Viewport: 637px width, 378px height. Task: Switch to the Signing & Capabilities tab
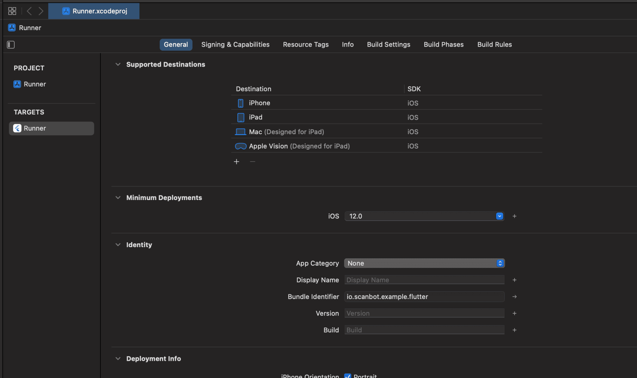pyautogui.click(x=235, y=44)
